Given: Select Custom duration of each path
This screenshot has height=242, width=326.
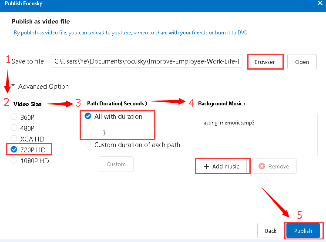Looking at the screenshot, I should click(x=88, y=144).
